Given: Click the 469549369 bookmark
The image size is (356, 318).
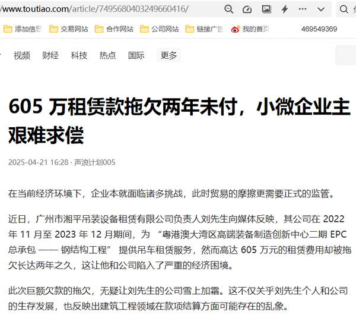Looking at the screenshot, I should pos(319,29).
